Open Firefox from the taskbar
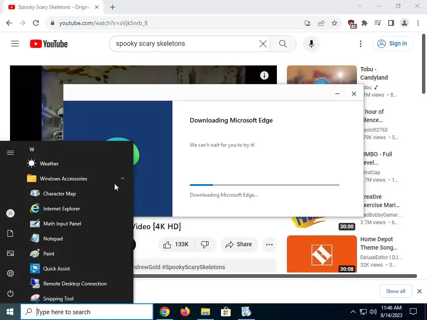Screen dimensions: 427x320 point(185,312)
